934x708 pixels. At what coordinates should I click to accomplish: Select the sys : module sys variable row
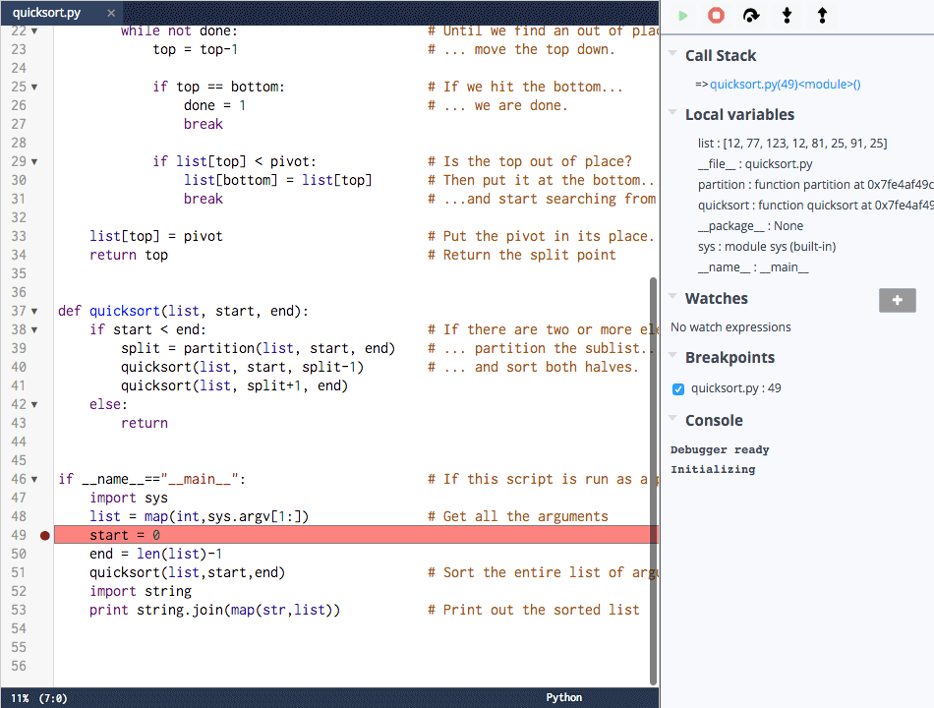tap(767, 247)
